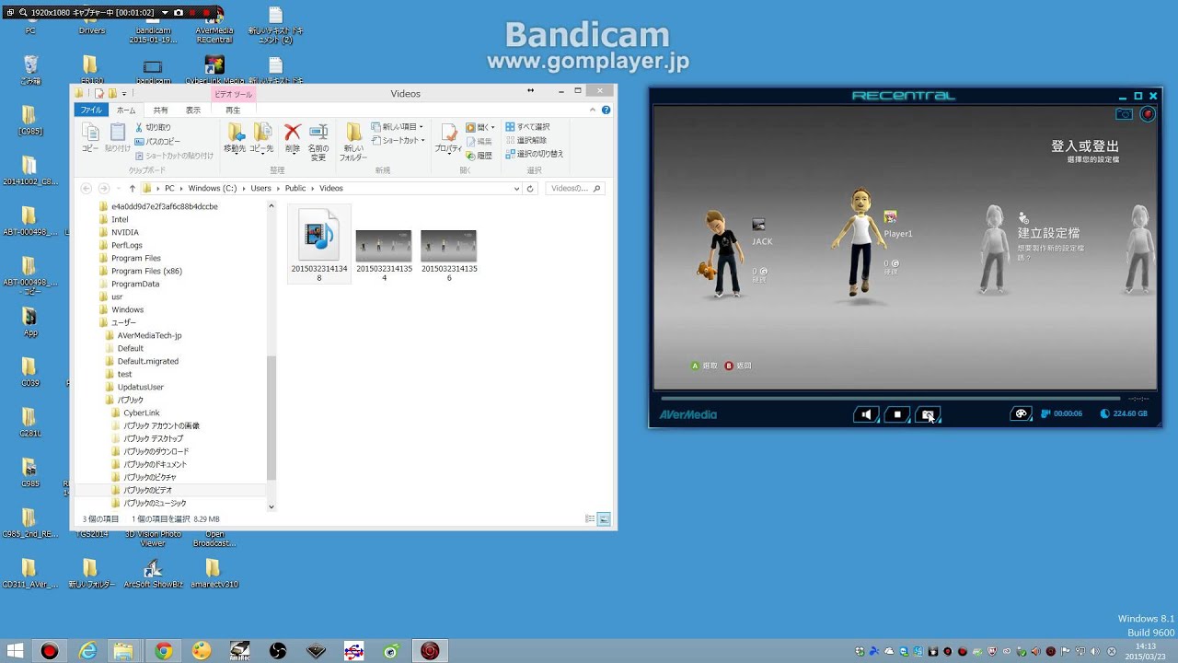Open Shortcut (ショートカット) dropdown in ribbon
This screenshot has width=1178, height=663.
tap(398, 141)
